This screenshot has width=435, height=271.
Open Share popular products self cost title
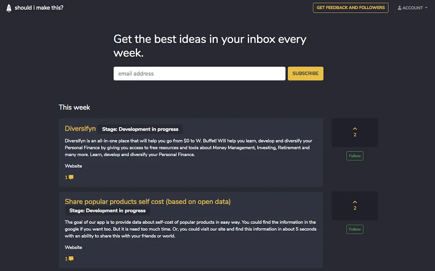coord(147,202)
